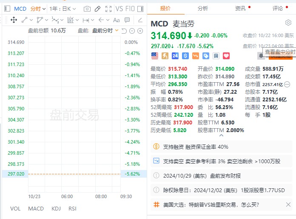
Task: Reset the chart with undo arrow icon
Action: tap(124, 31)
